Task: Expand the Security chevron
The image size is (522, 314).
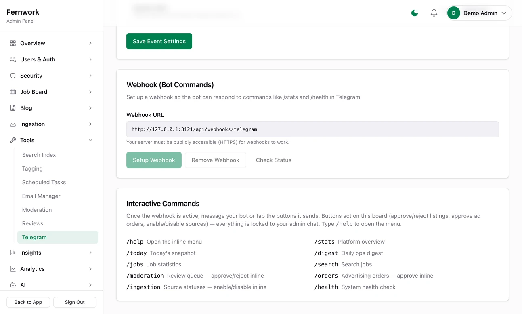Action: (x=90, y=76)
